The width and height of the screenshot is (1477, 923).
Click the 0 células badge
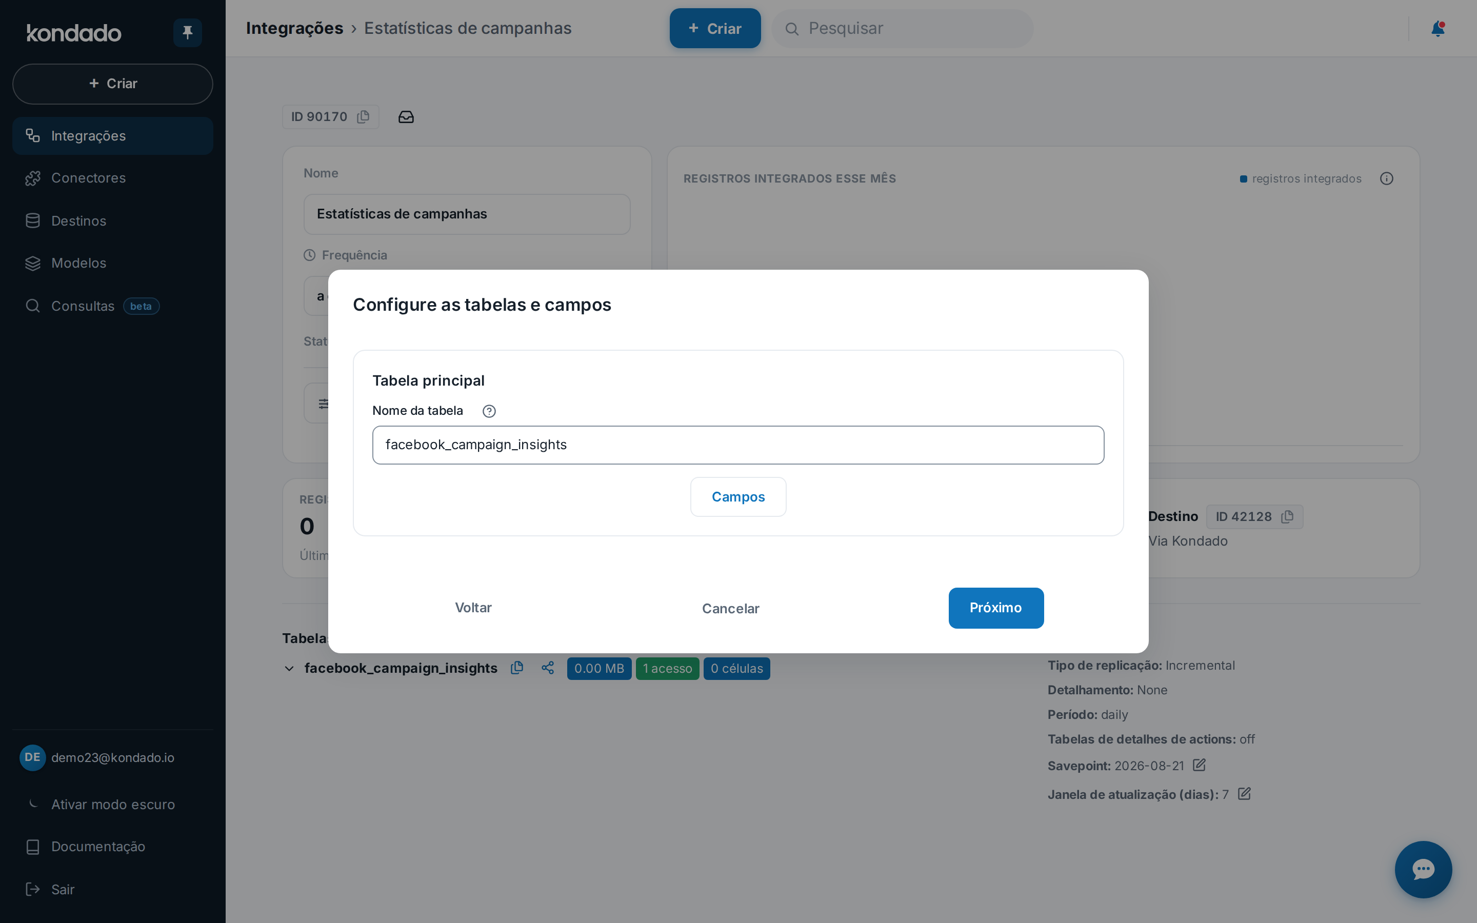pyautogui.click(x=736, y=669)
